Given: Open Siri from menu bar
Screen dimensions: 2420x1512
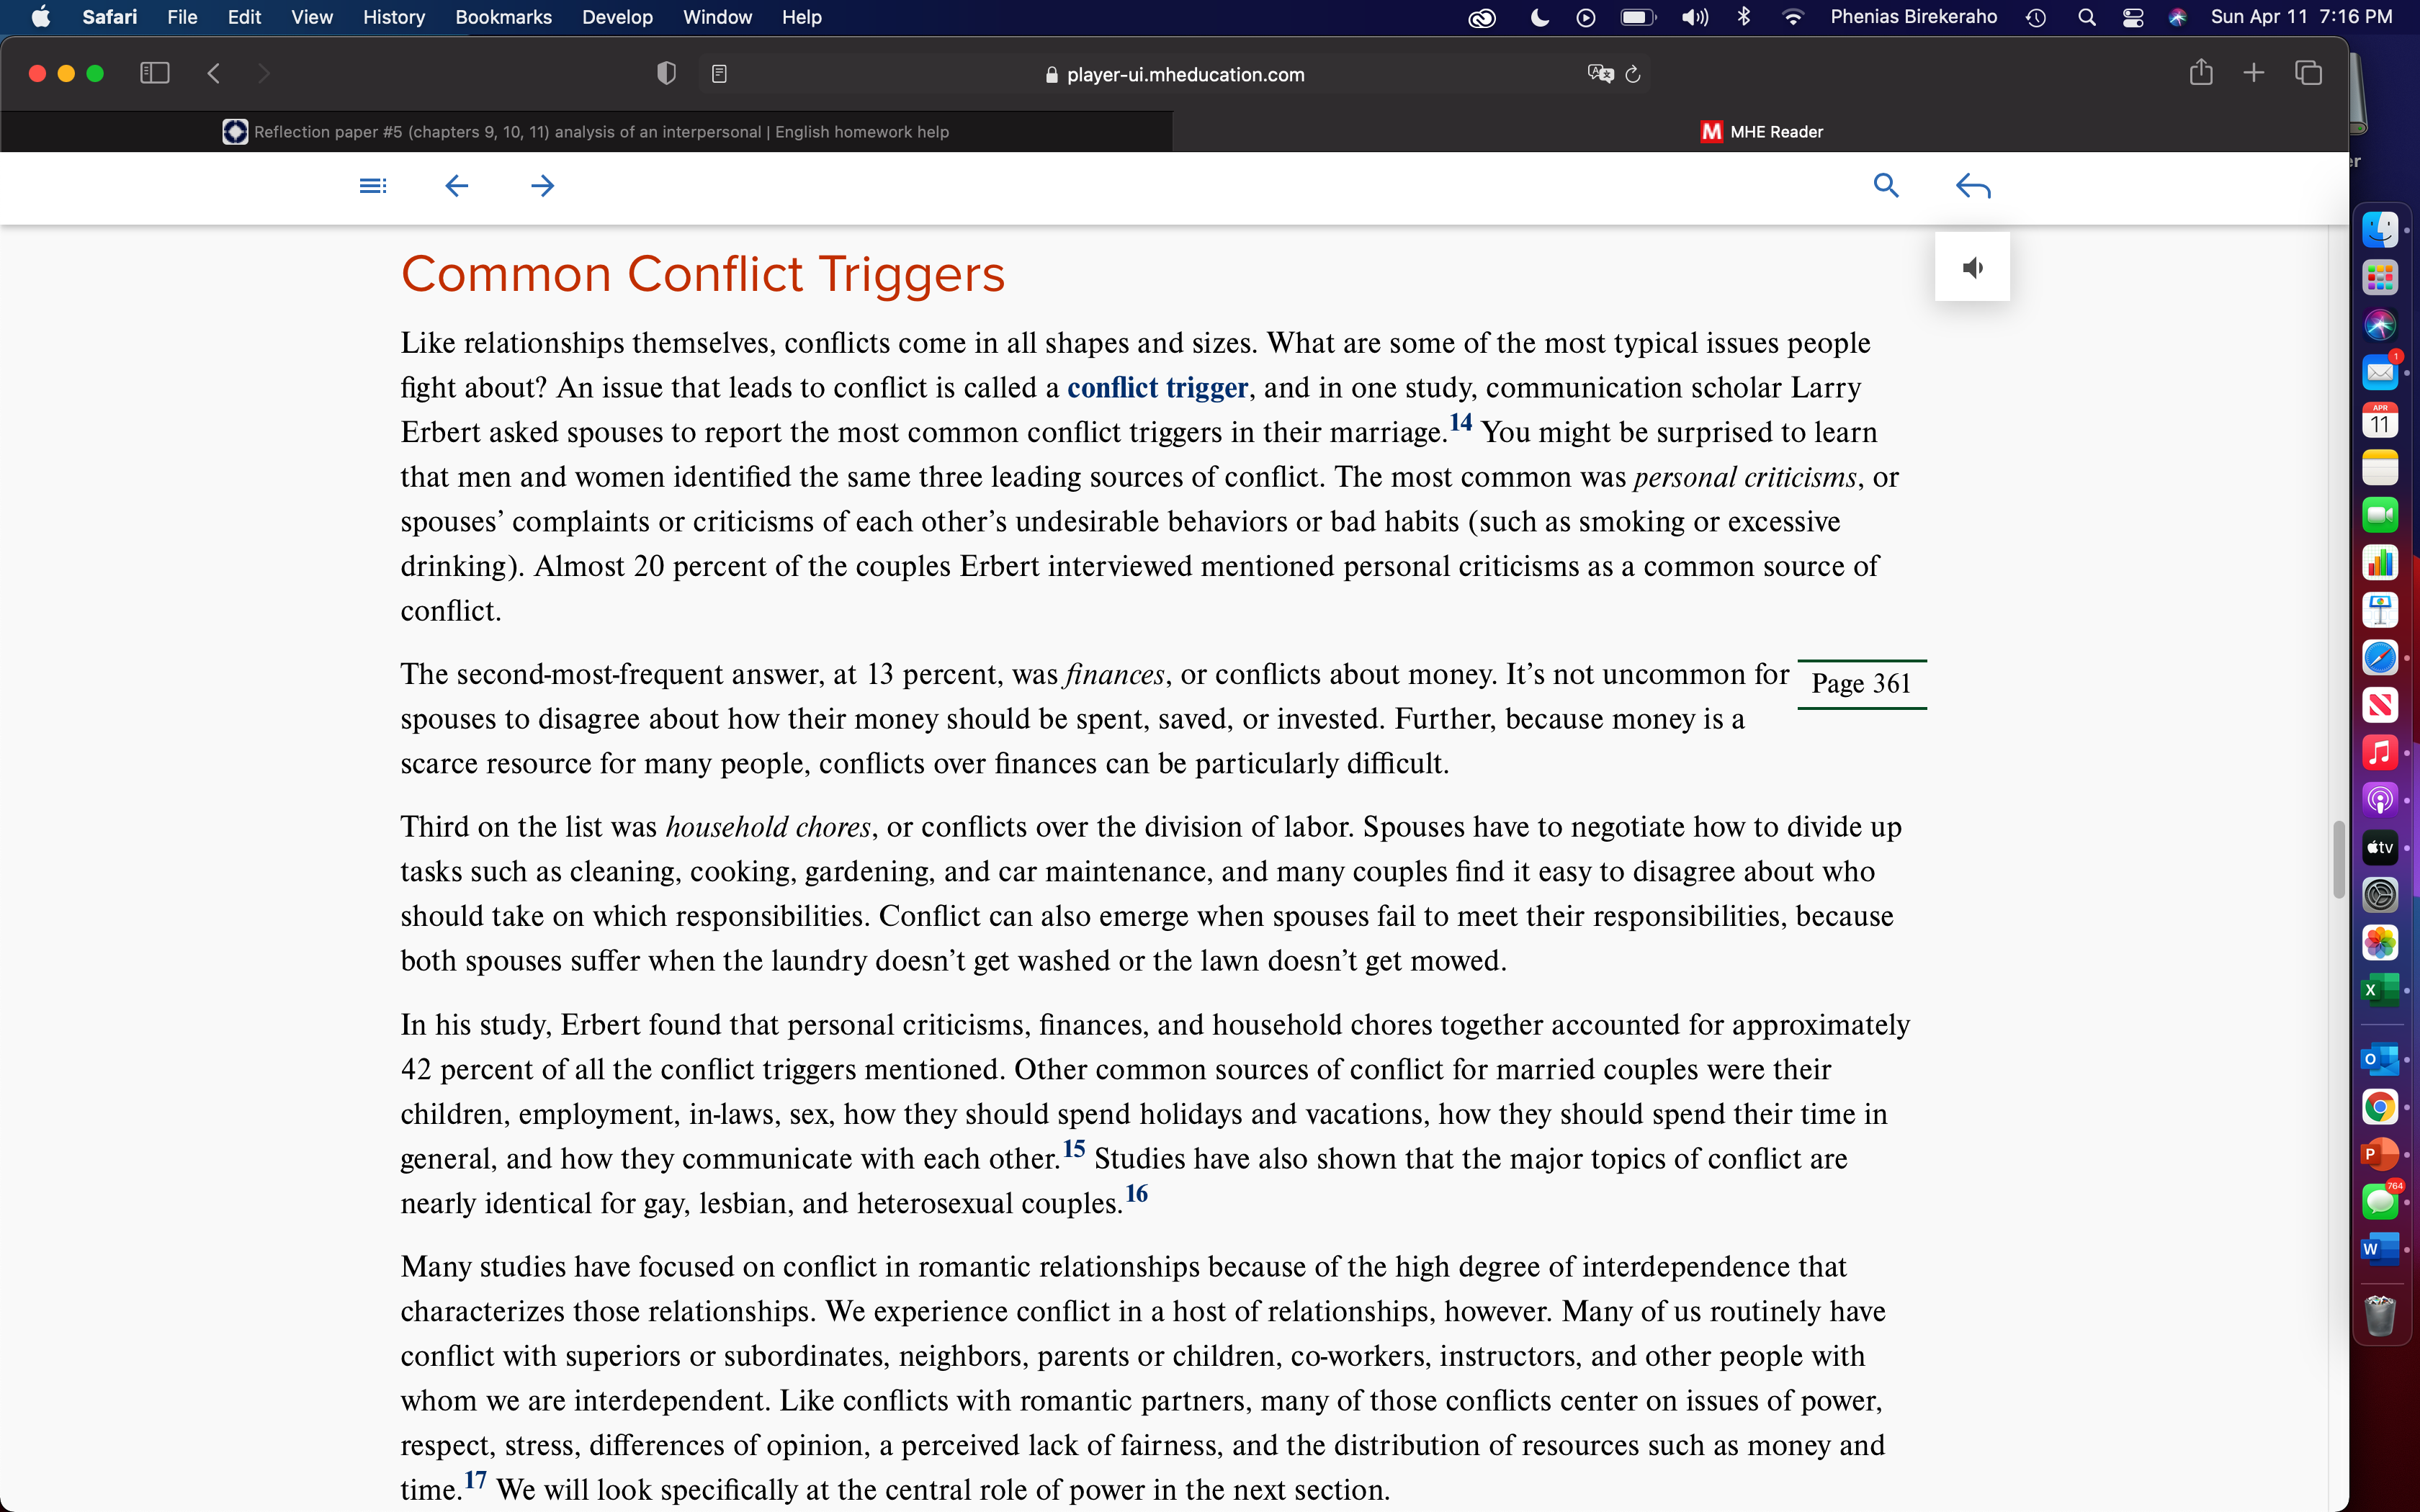Looking at the screenshot, I should tap(2178, 17).
